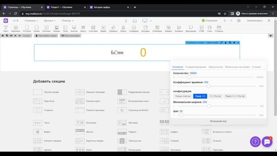The width and height of the screenshot is (277, 156).
Task: Select Только счетчик configuration option
Action: click(183, 96)
